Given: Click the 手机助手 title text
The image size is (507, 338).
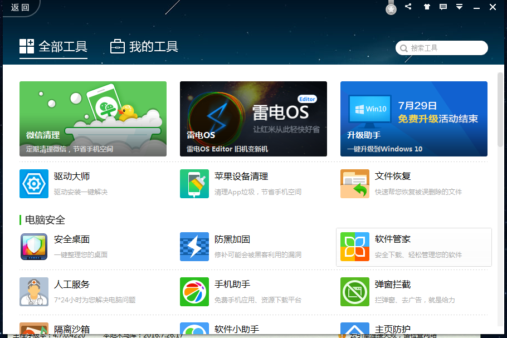Looking at the screenshot, I should pos(232,285).
